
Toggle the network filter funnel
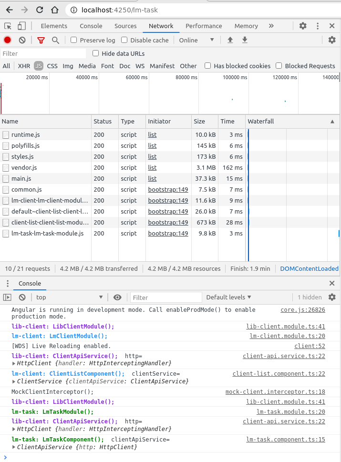point(41,40)
